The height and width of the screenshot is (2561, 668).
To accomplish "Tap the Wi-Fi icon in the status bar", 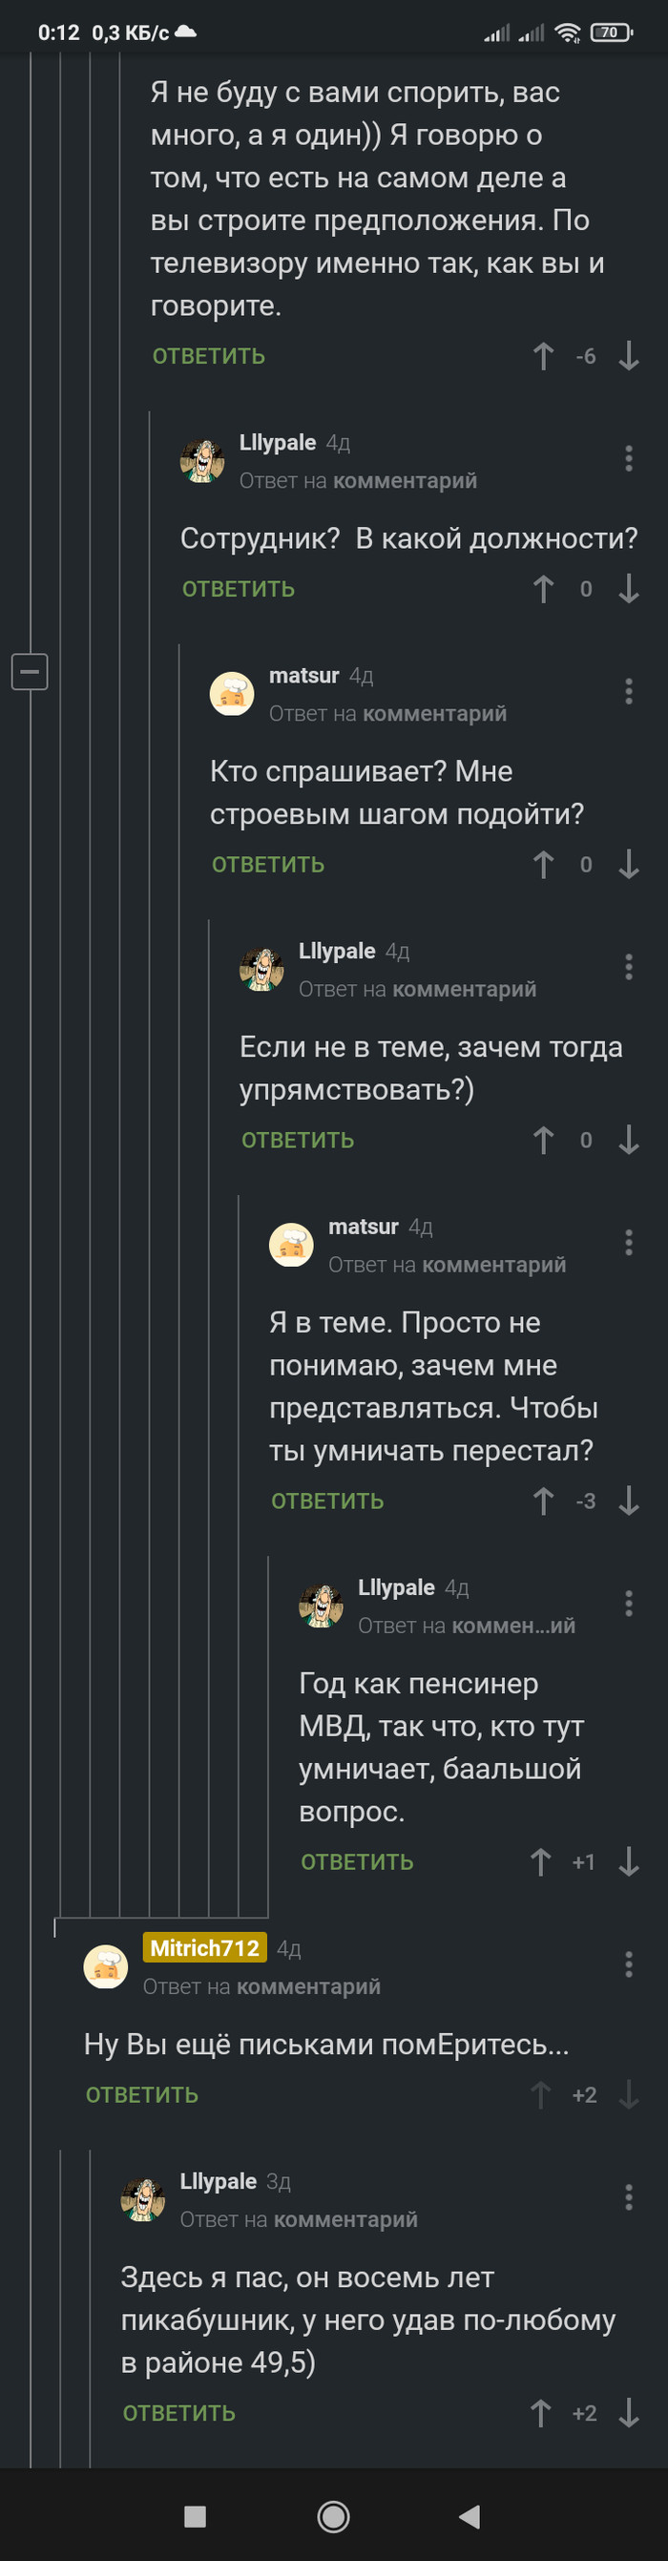I will point(568,32).
